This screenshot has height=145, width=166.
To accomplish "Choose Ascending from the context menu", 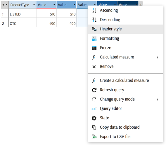I will tap(126, 11).
